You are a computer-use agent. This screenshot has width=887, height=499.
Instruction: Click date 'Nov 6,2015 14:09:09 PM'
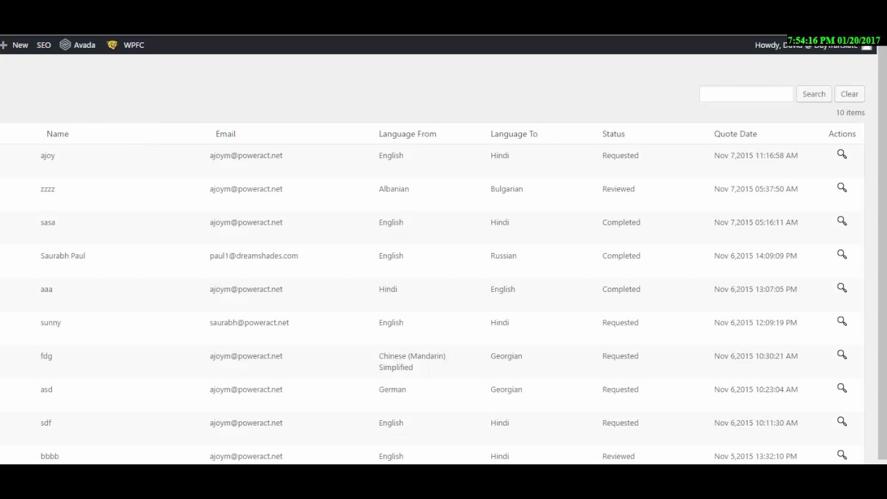point(755,256)
